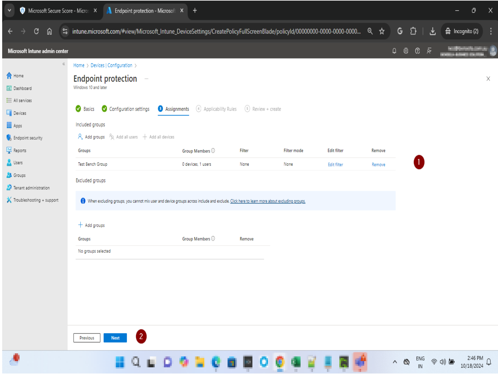Click the address bar URL
Screen dimensions: 498x376
(216, 31)
